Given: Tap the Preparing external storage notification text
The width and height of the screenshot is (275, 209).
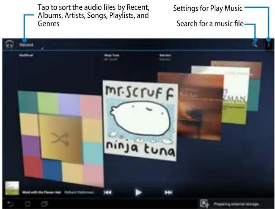Looking at the screenshot, I should [237, 204].
